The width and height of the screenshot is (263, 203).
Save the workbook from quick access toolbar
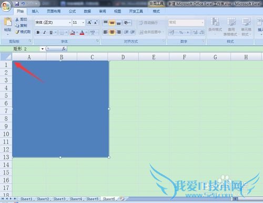[x=17, y=4]
